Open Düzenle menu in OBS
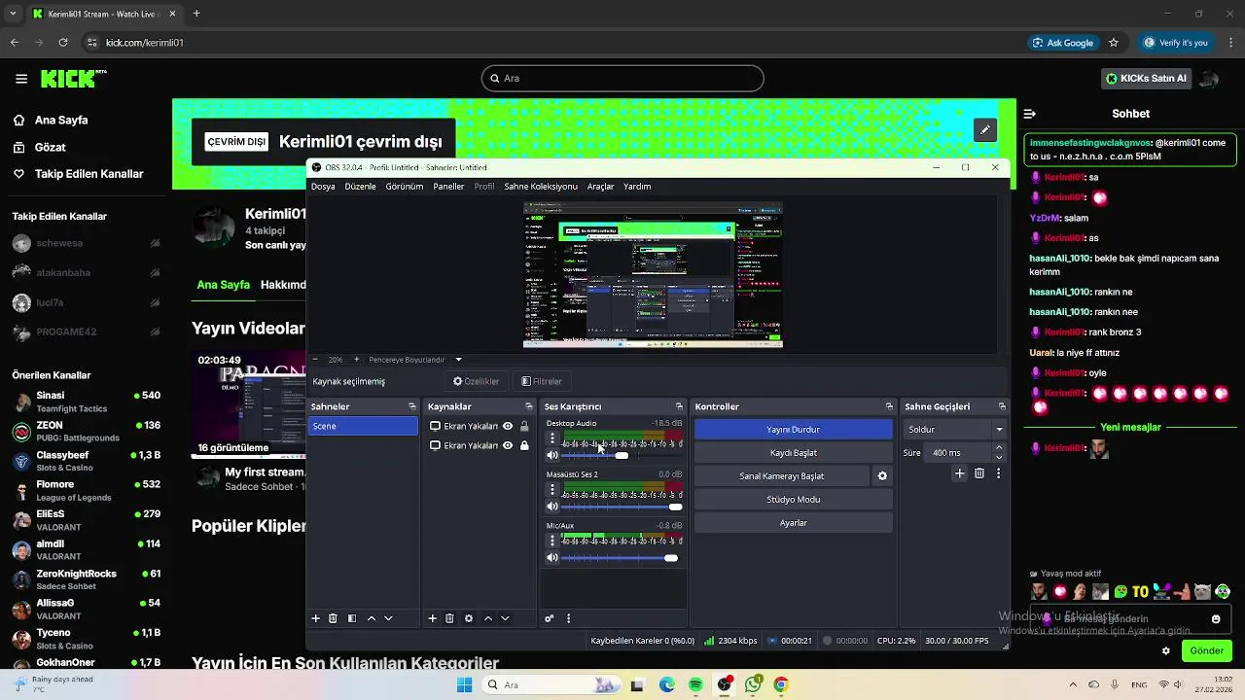Viewport: 1245px width, 700px height. tap(360, 187)
